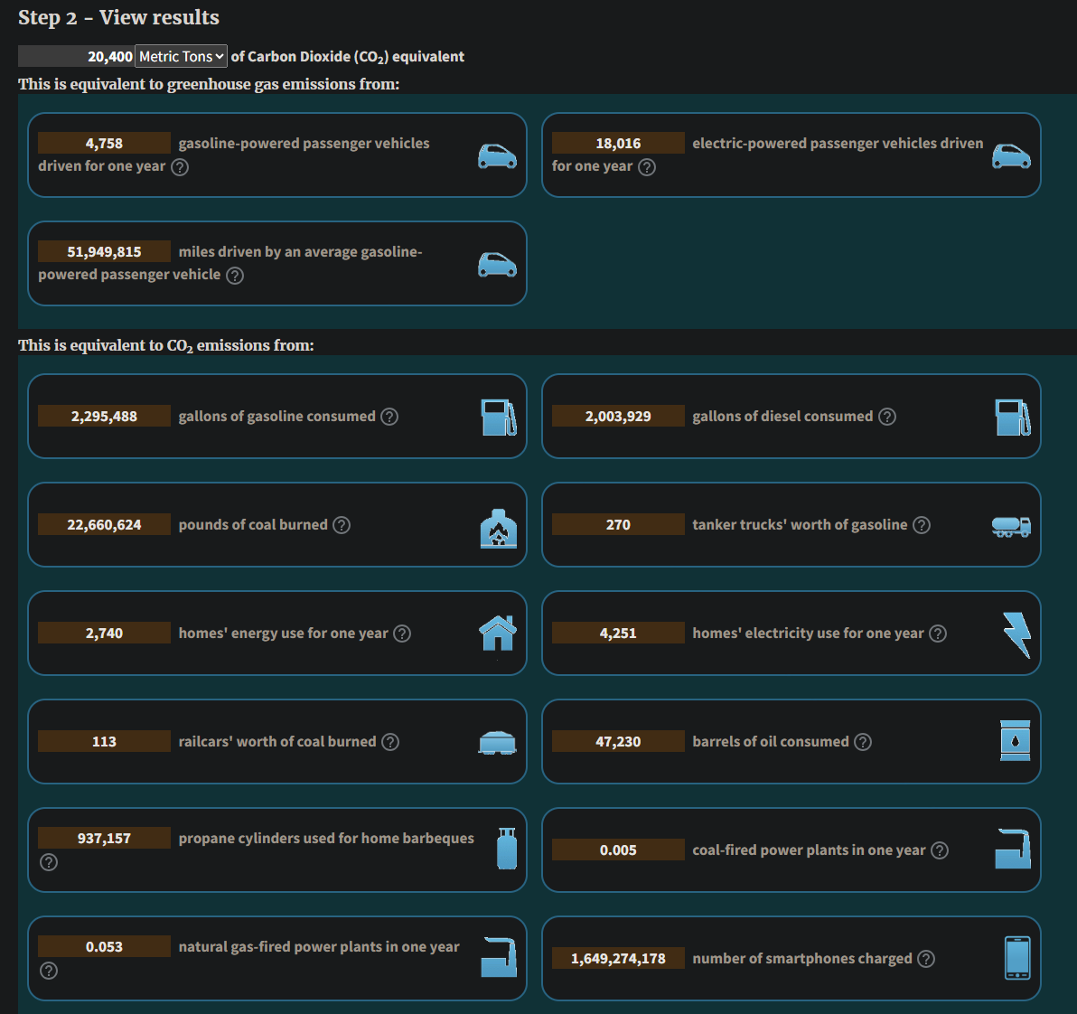
Task: Open help for number of smartphones charged
Action: point(926,959)
